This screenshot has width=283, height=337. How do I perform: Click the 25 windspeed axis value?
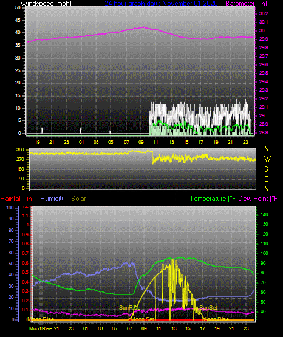coord(18,70)
